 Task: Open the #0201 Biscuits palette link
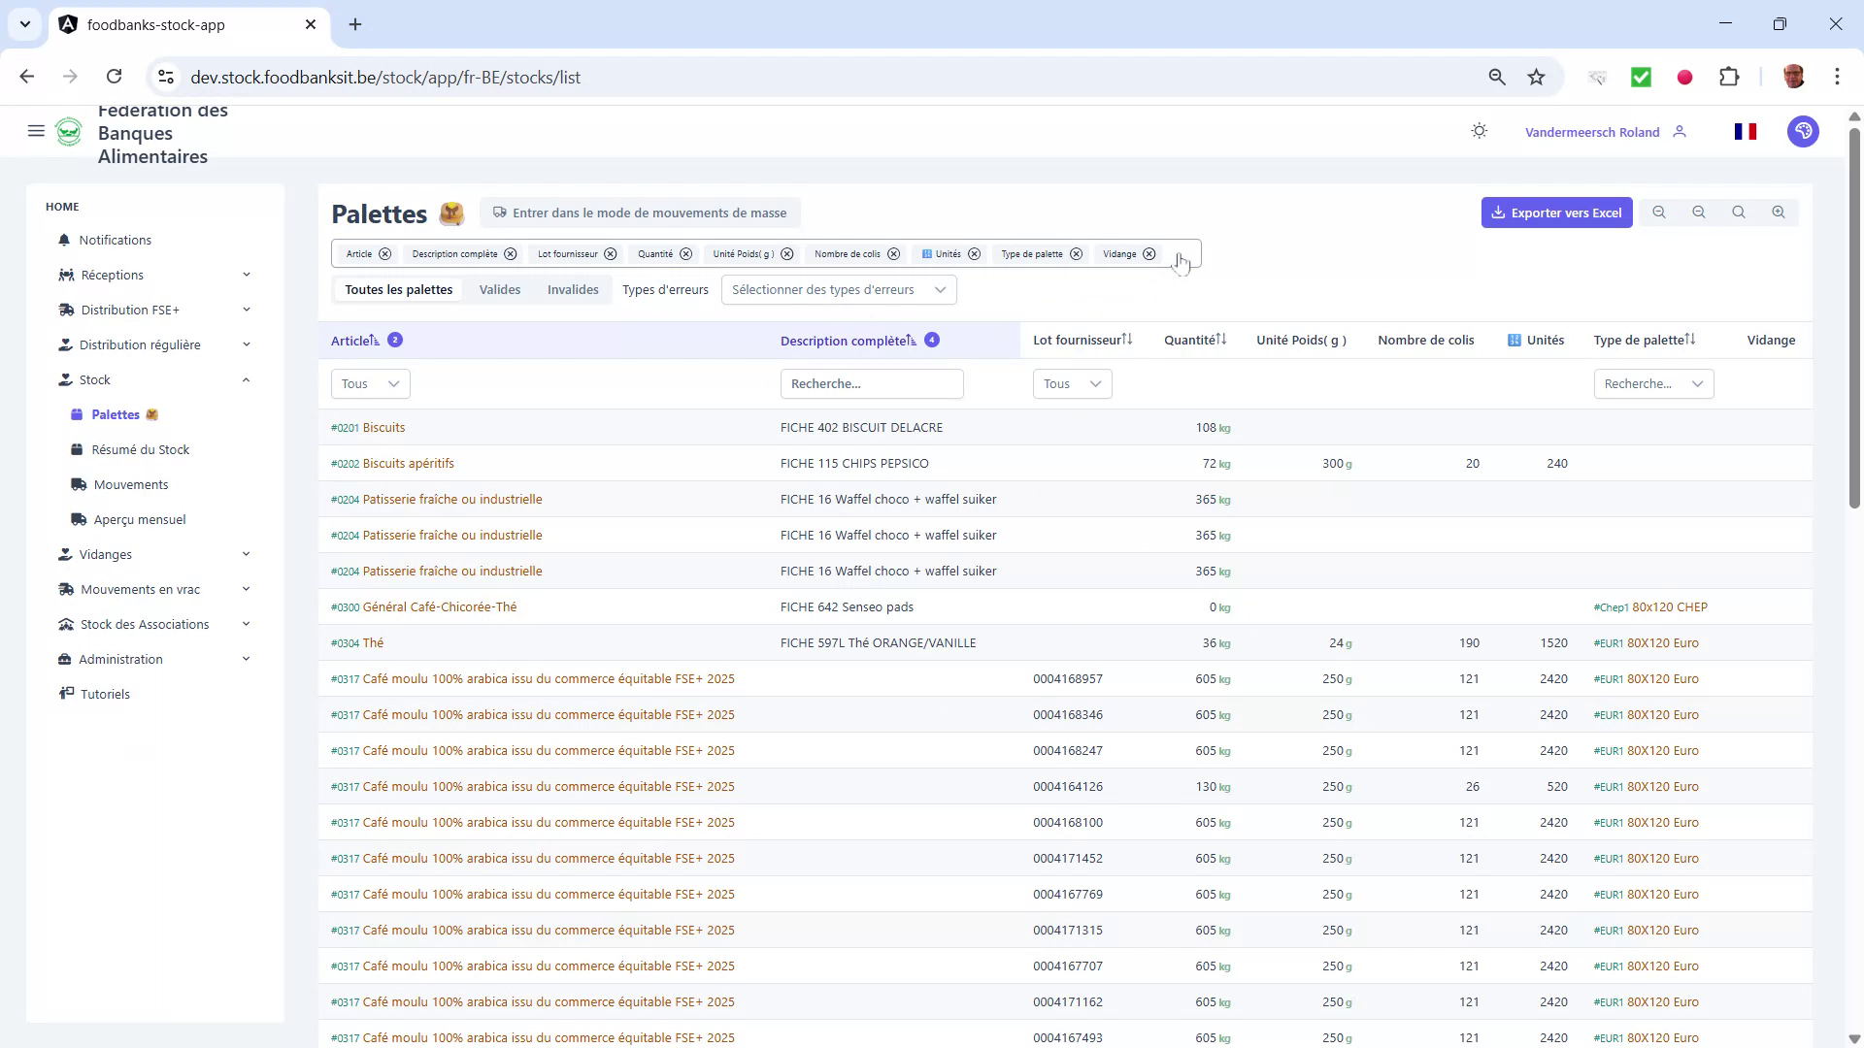tap(368, 427)
